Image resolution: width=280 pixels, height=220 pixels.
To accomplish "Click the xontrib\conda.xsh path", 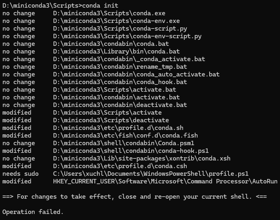I will click(x=142, y=158).
